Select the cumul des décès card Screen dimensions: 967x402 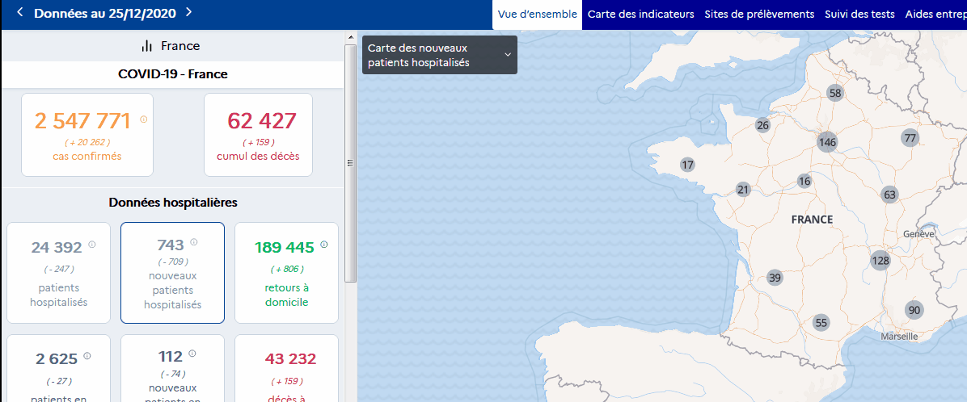click(258, 134)
